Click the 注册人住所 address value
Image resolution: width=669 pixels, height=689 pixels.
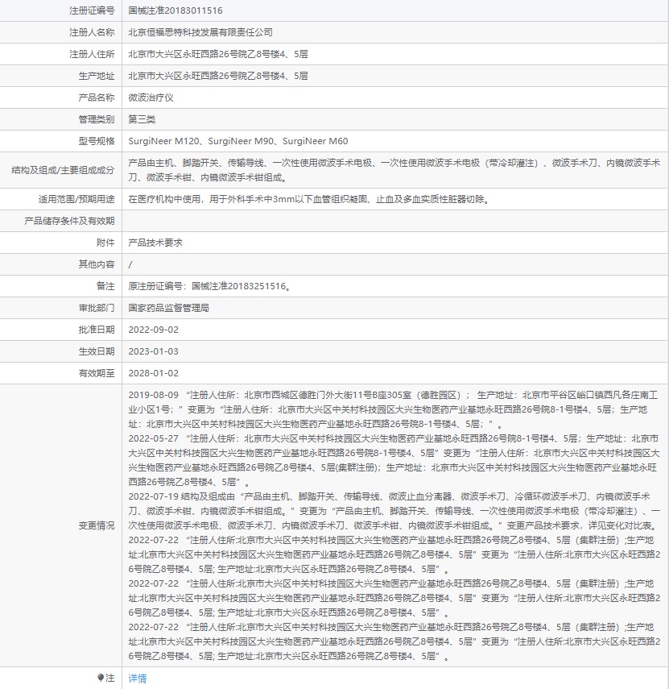(218, 54)
